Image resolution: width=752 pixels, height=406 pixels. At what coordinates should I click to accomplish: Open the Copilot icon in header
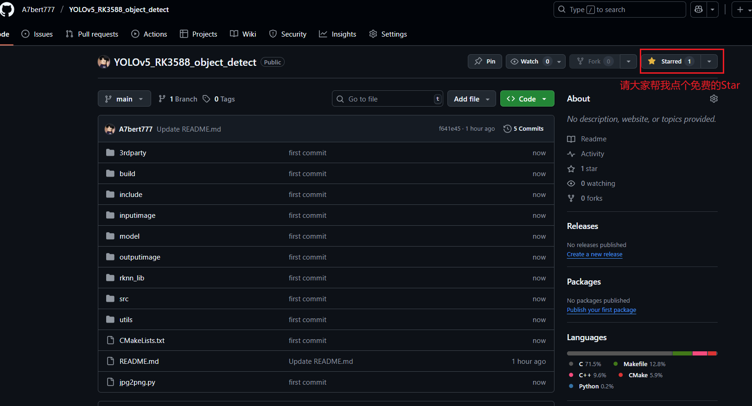[699, 9]
